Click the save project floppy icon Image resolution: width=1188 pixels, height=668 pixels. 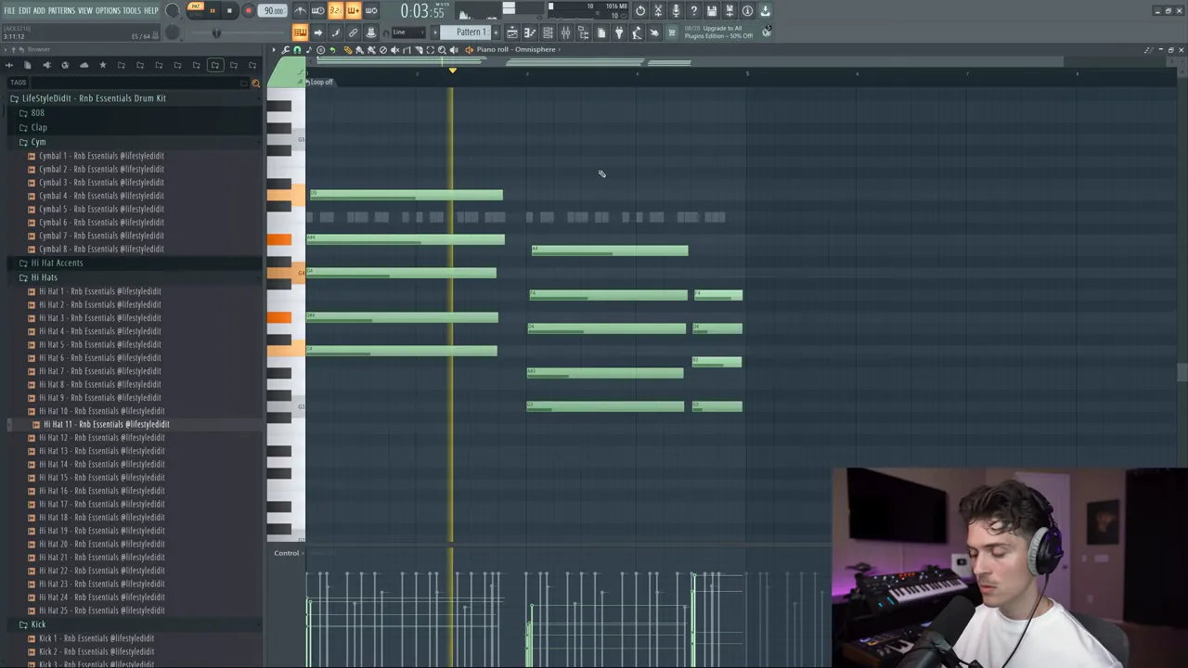712,11
